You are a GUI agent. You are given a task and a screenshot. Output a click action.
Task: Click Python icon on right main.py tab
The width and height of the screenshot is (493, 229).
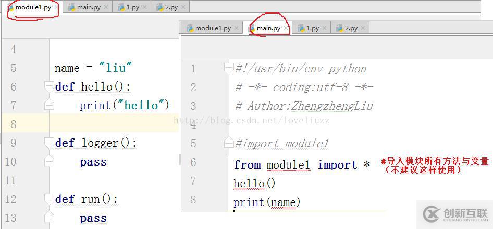(x=252, y=28)
